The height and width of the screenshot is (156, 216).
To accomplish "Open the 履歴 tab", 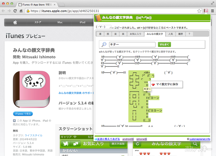I will tap(180, 34).
